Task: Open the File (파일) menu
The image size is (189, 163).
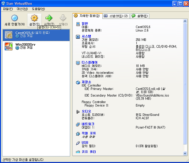Action: click(8, 9)
